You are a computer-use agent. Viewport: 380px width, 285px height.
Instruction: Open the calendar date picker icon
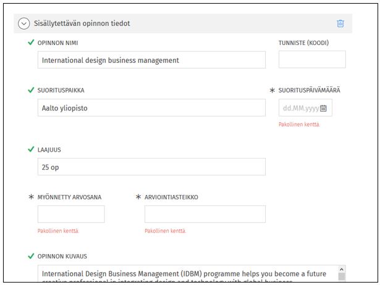(323, 108)
